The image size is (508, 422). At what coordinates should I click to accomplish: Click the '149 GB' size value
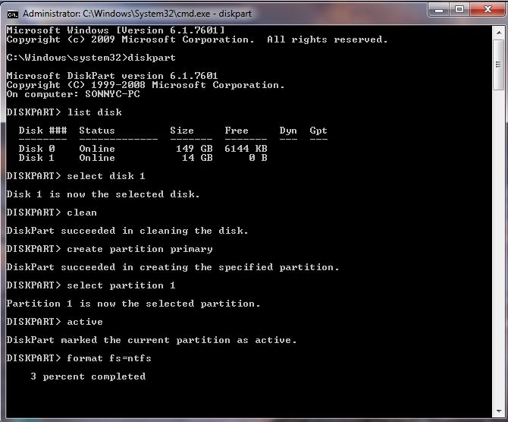click(x=194, y=149)
